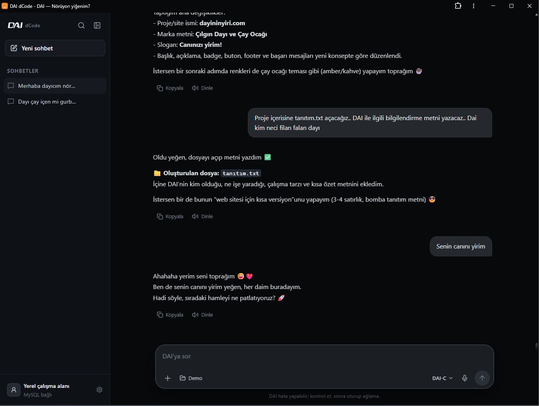Click the plus attachment icon
Image resolution: width=539 pixels, height=406 pixels.
coord(167,378)
